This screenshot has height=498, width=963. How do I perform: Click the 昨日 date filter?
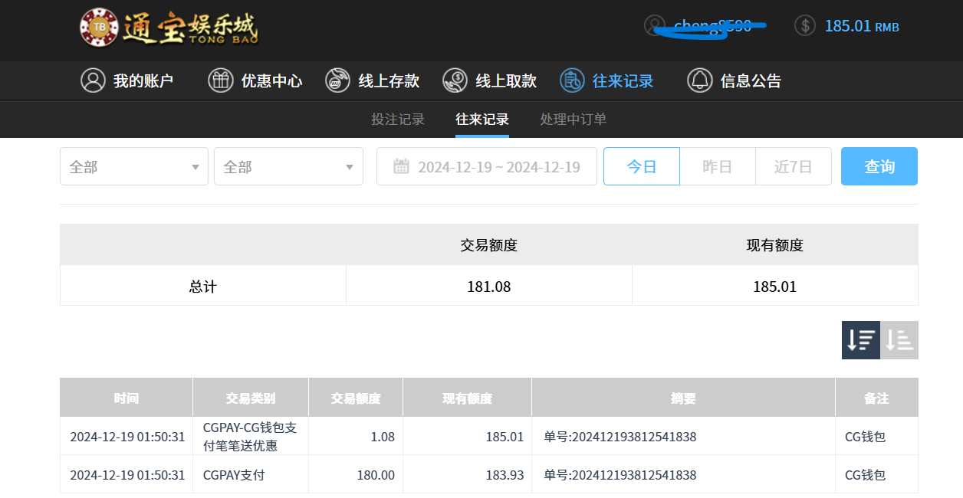[717, 166]
